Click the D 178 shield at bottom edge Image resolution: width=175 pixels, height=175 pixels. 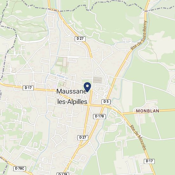click(x=63, y=174)
